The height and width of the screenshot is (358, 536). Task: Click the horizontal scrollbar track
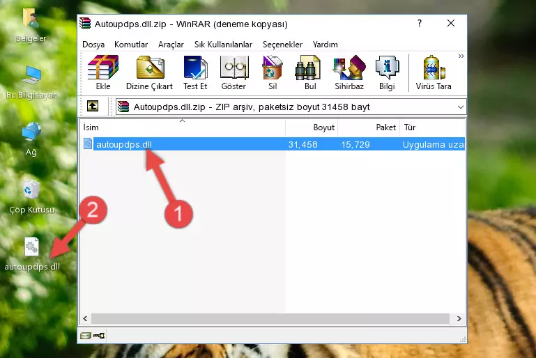pyautogui.click(x=270, y=318)
